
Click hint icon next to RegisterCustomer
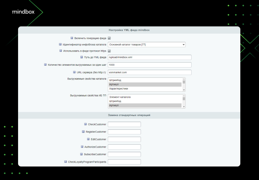(83, 131)
